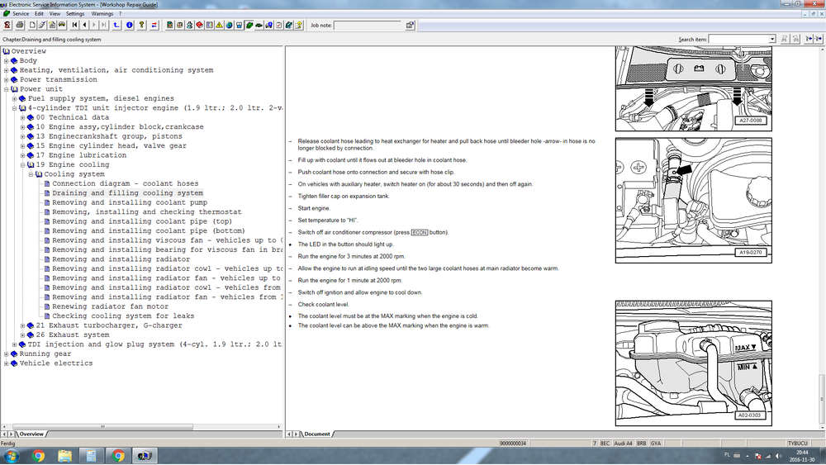The width and height of the screenshot is (826, 465).
Task: Click the yellow warning triangle toolbar icon
Action: click(x=219, y=26)
